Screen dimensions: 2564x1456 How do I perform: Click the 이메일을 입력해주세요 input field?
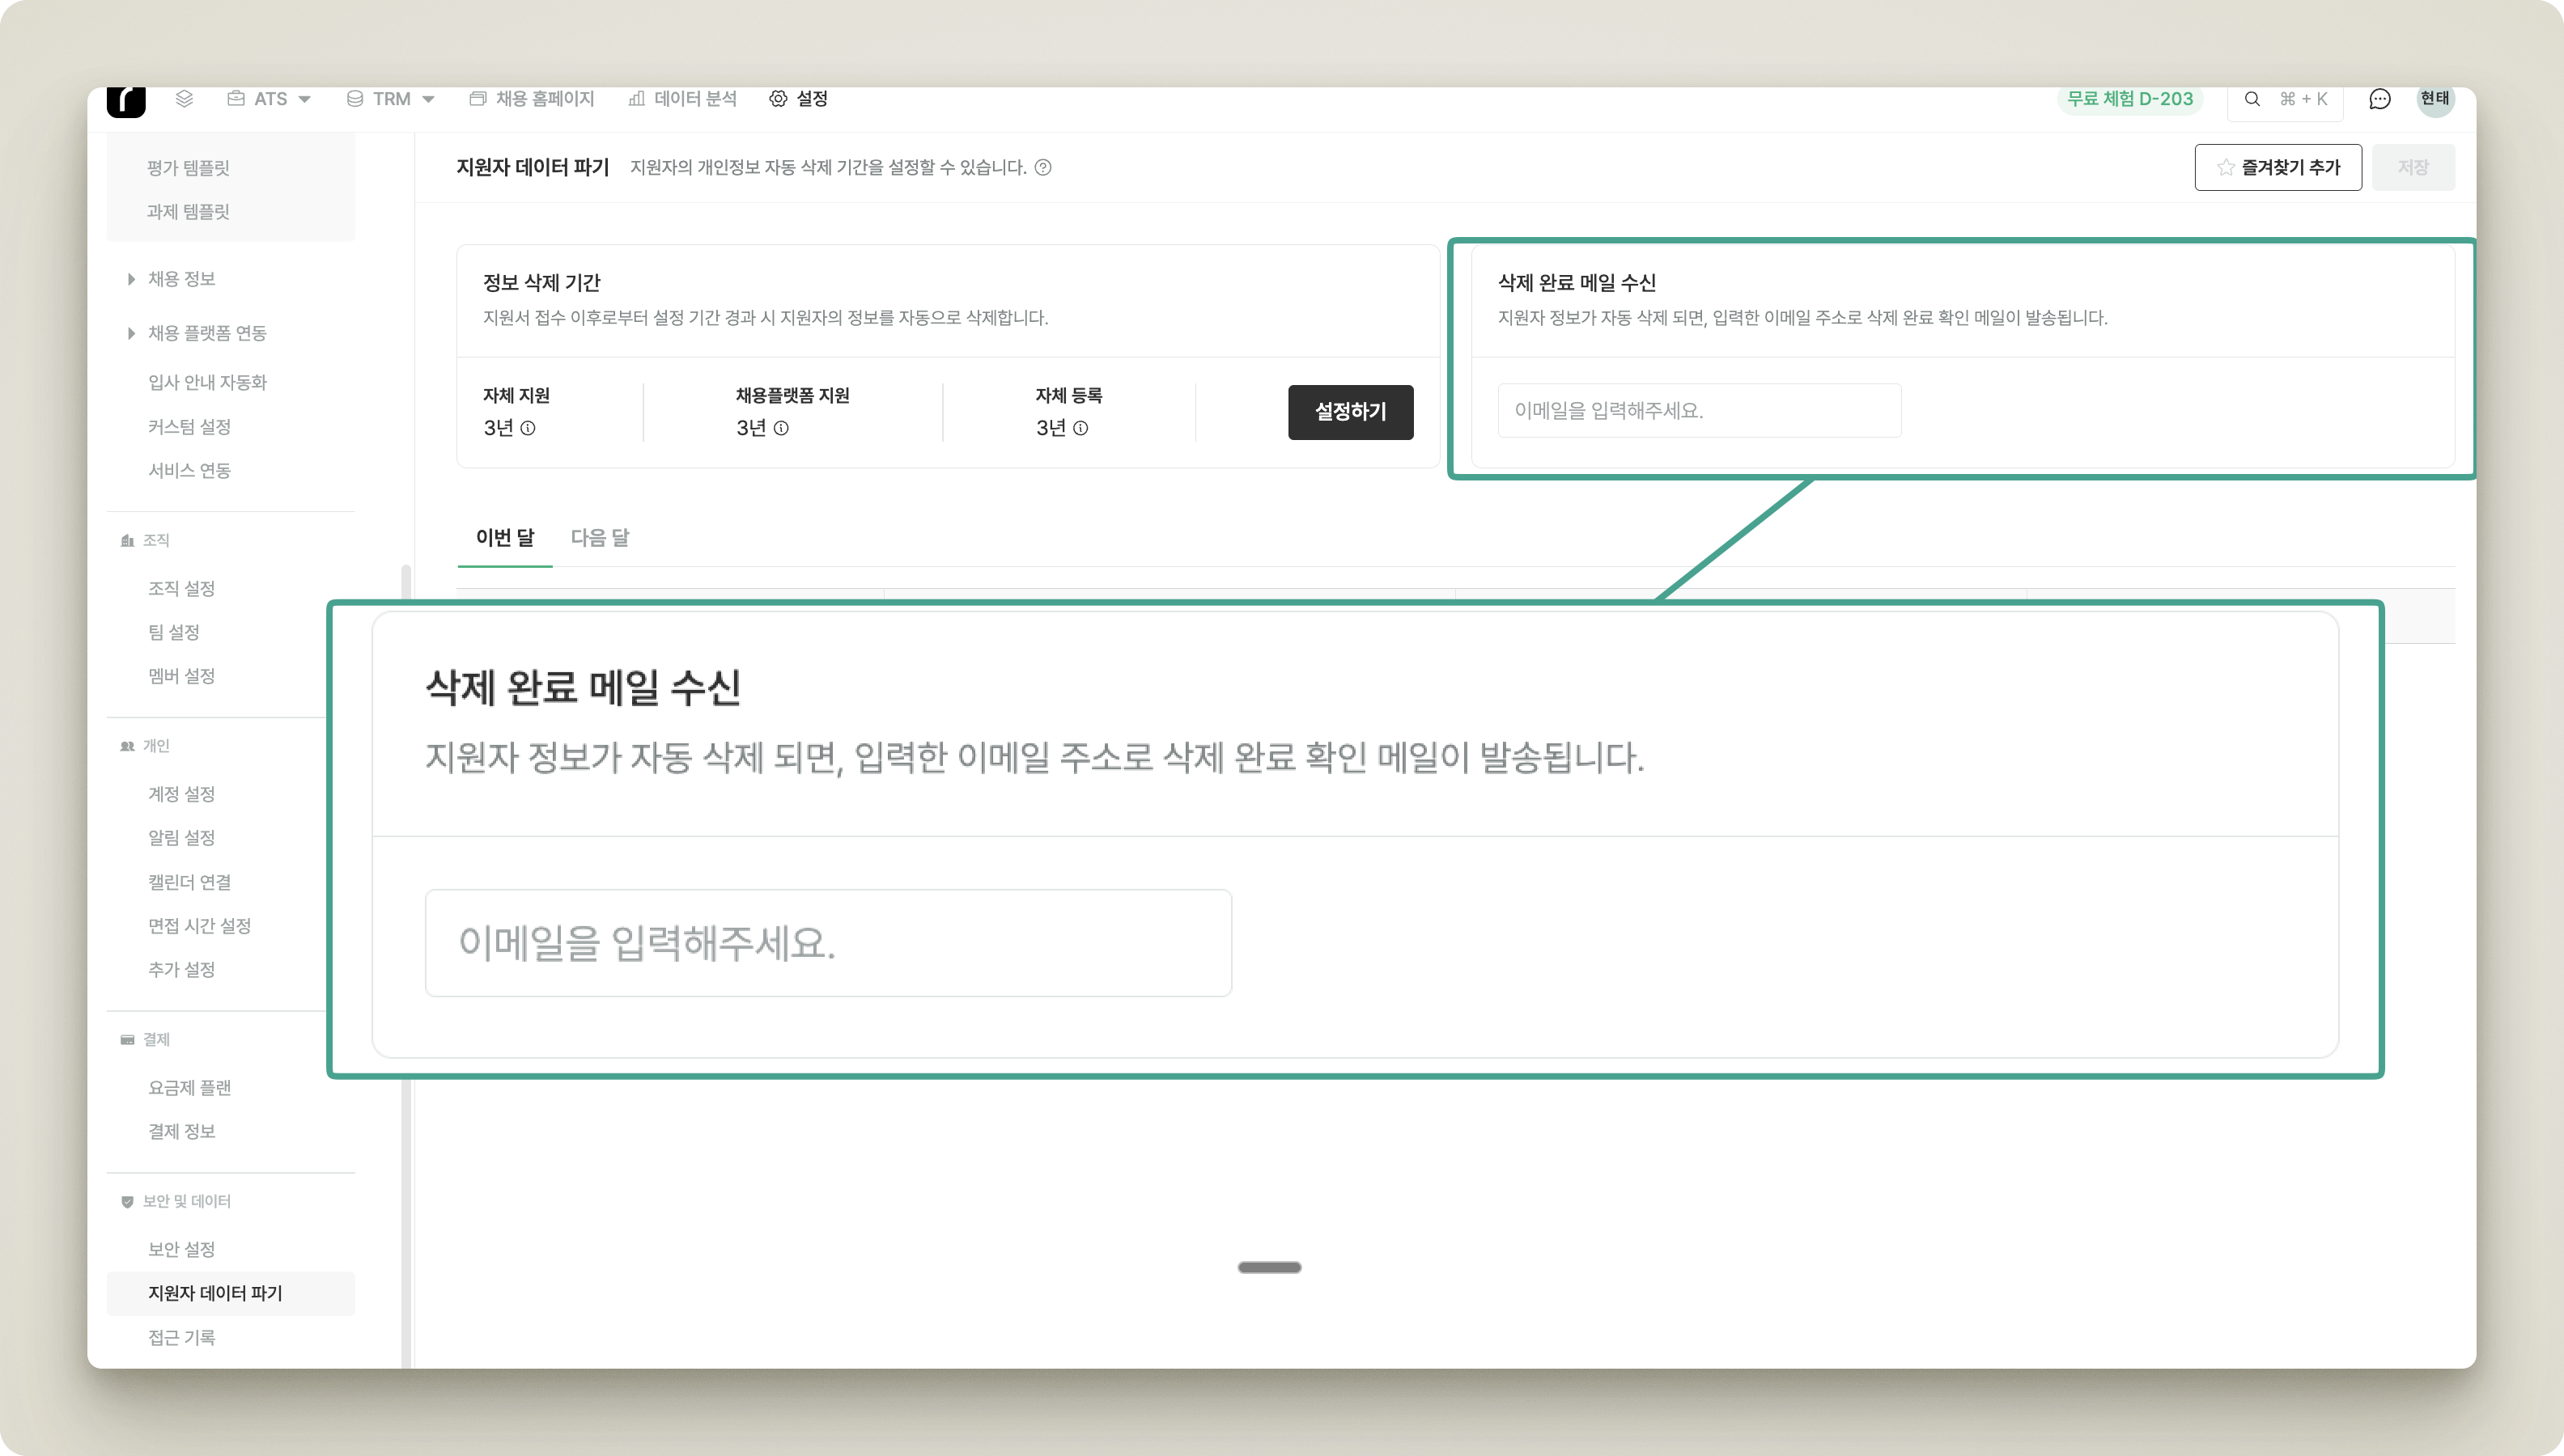click(x=1698, y=411)
